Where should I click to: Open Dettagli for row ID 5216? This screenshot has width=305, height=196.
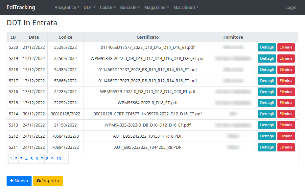tap(267, 92)
